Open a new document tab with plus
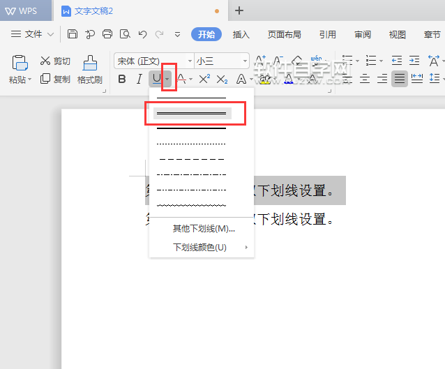The image size is (445, 369). [x=239, y=10]
